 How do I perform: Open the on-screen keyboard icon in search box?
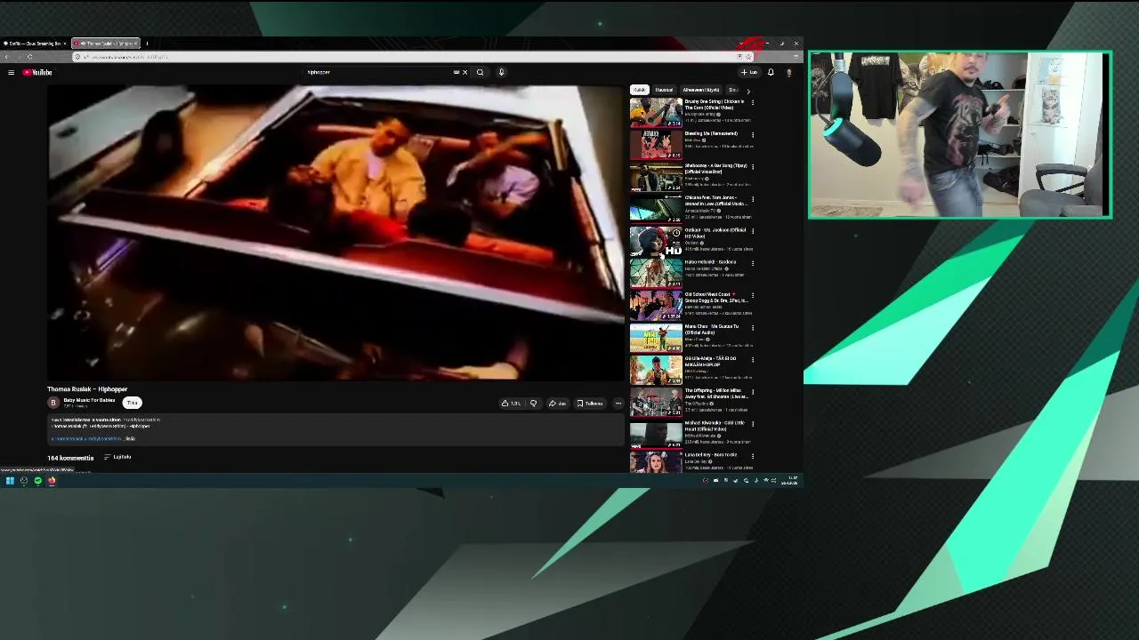click(x=456, y=72)
